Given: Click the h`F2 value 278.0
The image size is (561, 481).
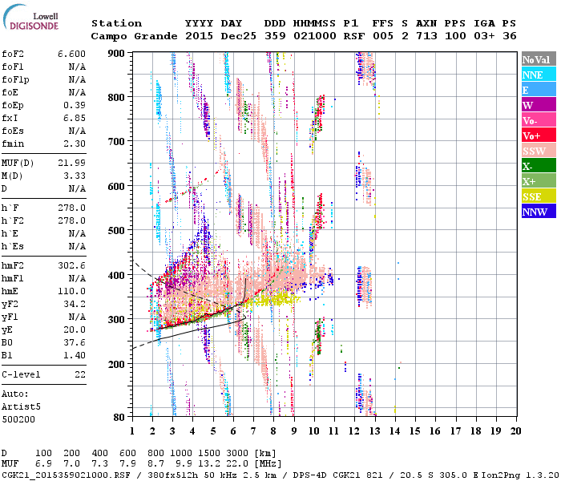Looking at the screenshot, I should pos(71,220).
